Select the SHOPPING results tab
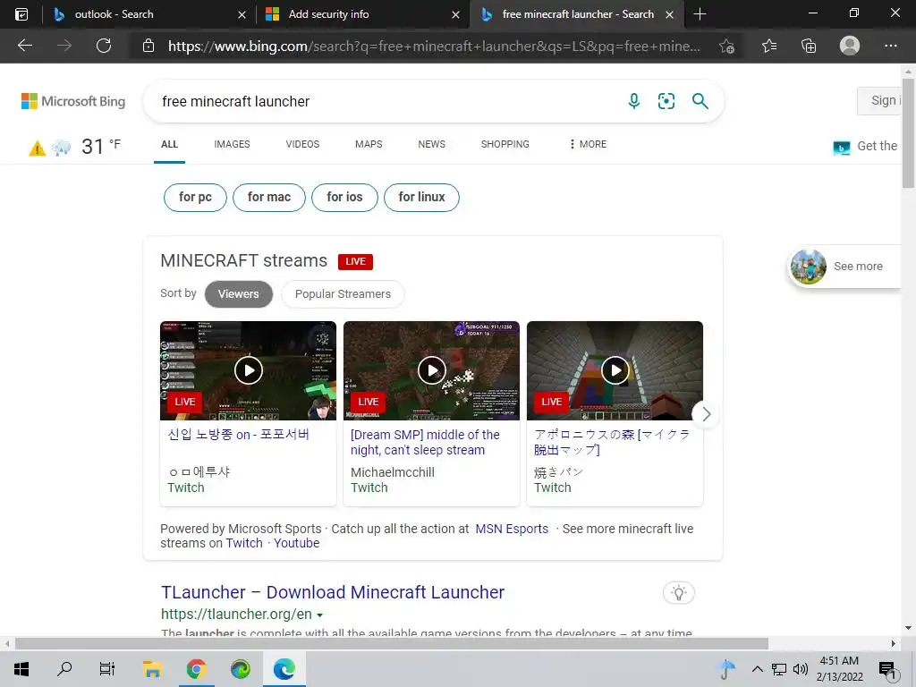 pos(505,144)
